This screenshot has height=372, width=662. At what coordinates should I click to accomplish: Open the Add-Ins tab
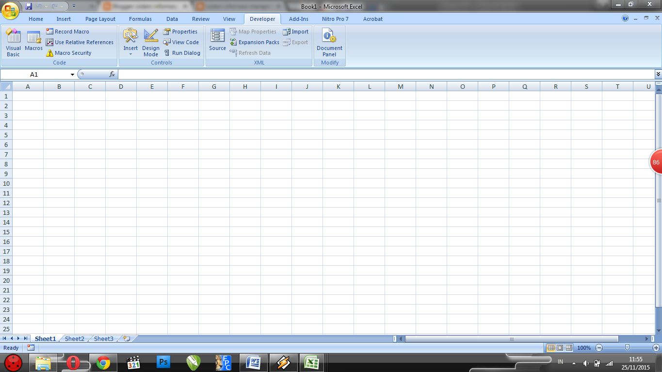299,19
